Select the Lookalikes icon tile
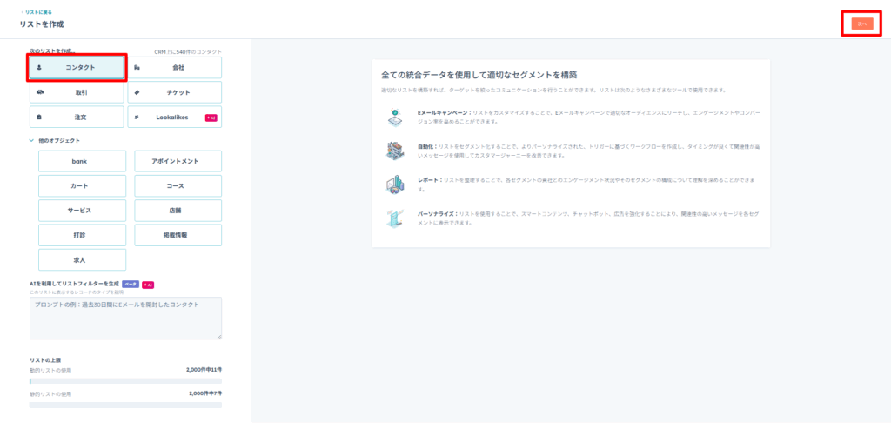The image size is (891, 423). [x=174, y=117]
